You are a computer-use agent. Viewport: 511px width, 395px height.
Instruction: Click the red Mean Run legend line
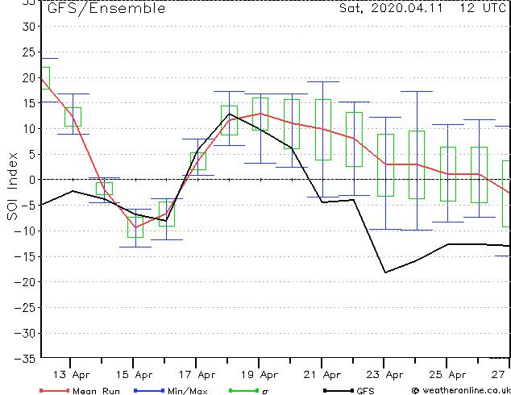tap(55, 390)
